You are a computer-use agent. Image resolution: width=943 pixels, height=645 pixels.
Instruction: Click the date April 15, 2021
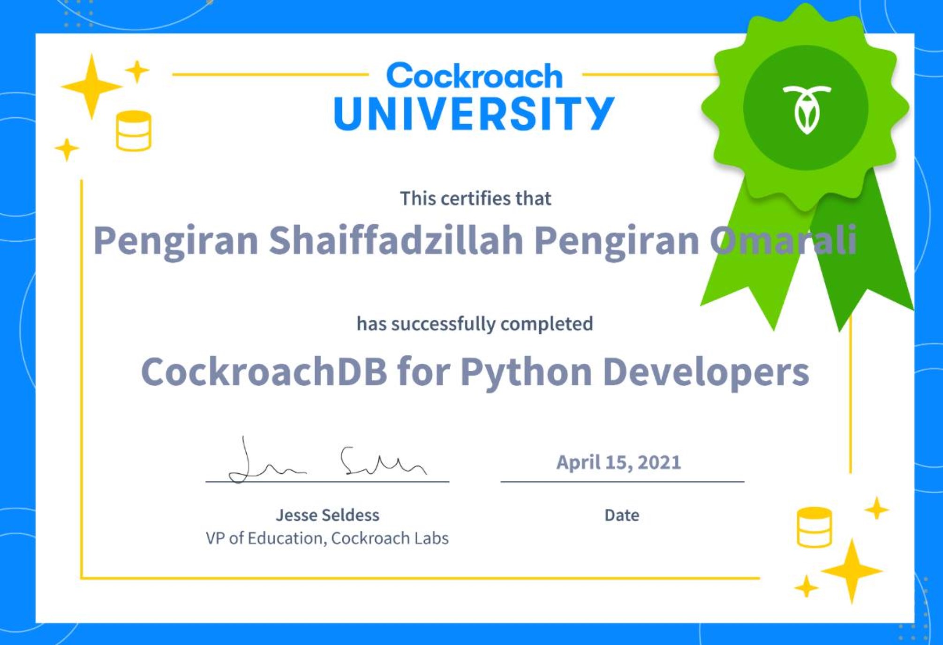[x=619, y=462]
